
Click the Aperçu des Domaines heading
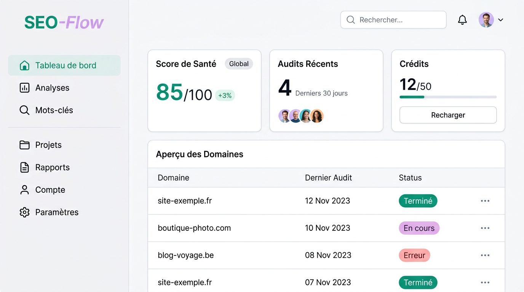coord(200,154)
